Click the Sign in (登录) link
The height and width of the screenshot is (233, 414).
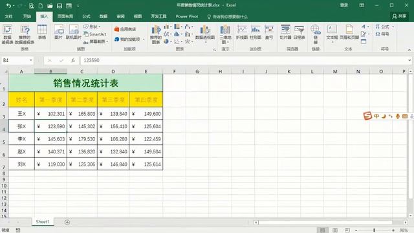pos(343,5)
